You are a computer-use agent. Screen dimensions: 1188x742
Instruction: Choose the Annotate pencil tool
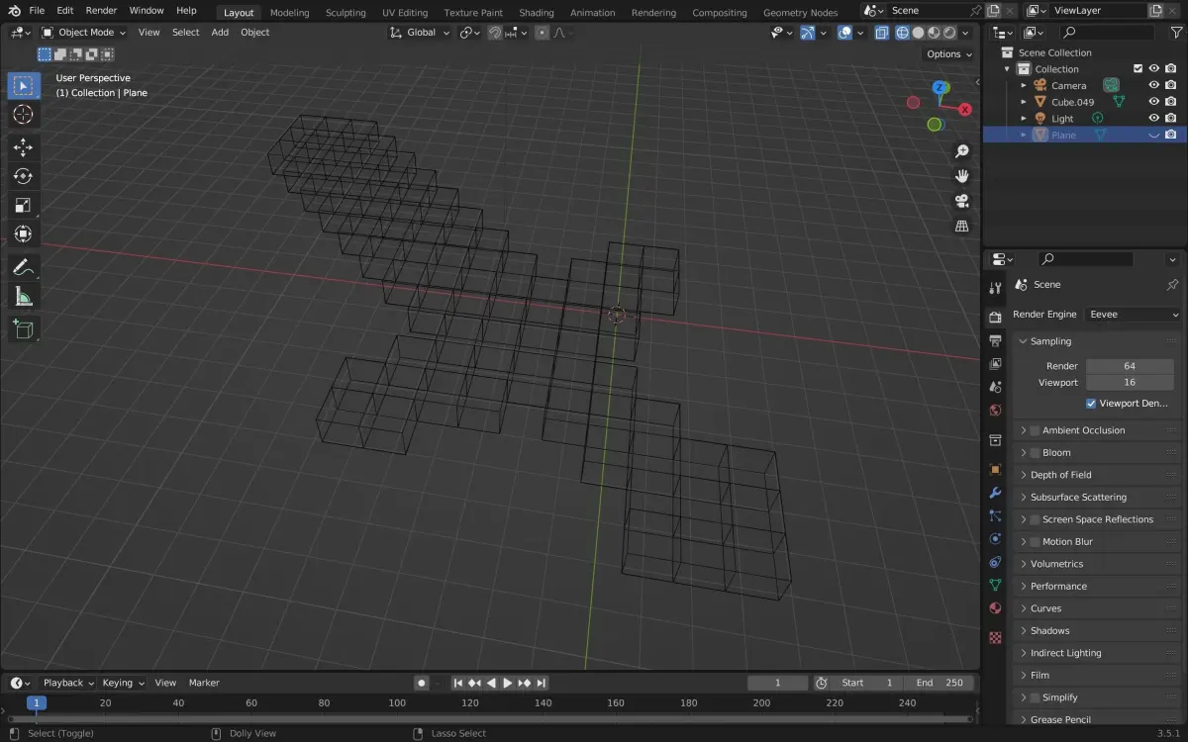click(23, 267)
